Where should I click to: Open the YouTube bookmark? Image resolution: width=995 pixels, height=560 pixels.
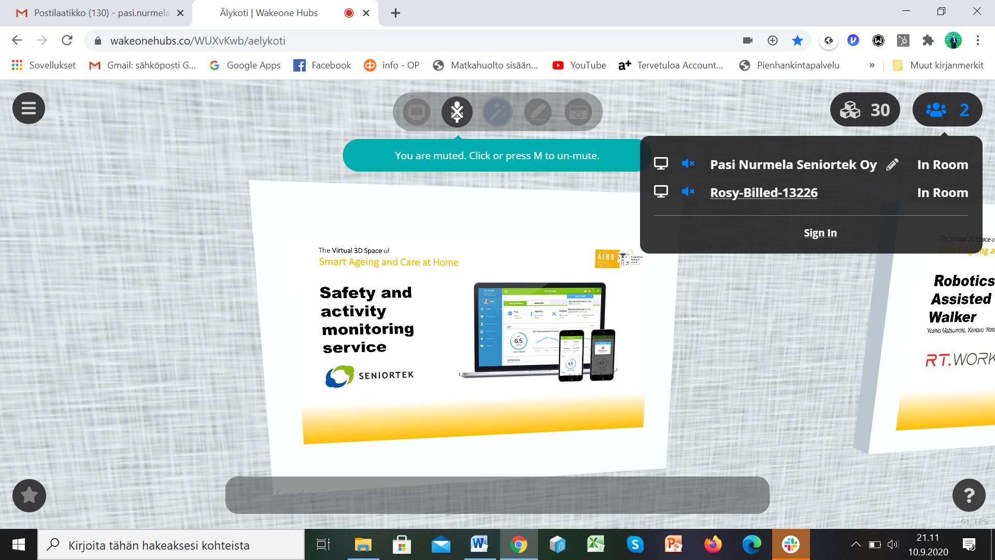[x=579, y=65]
